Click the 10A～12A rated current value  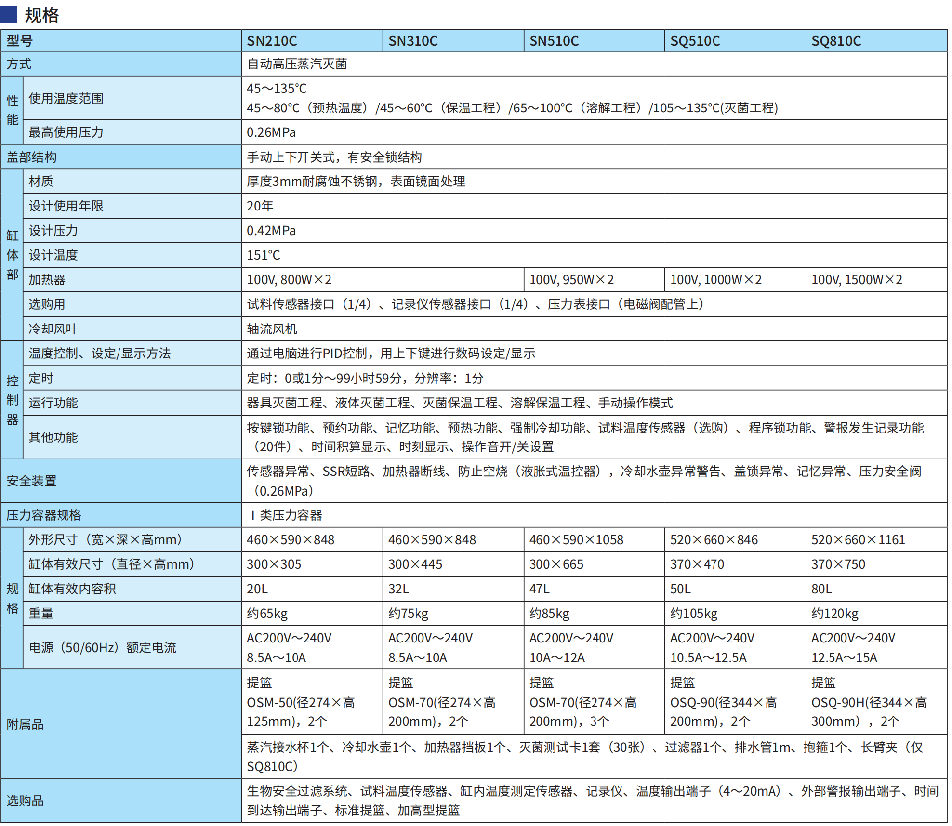click(557, 658)
